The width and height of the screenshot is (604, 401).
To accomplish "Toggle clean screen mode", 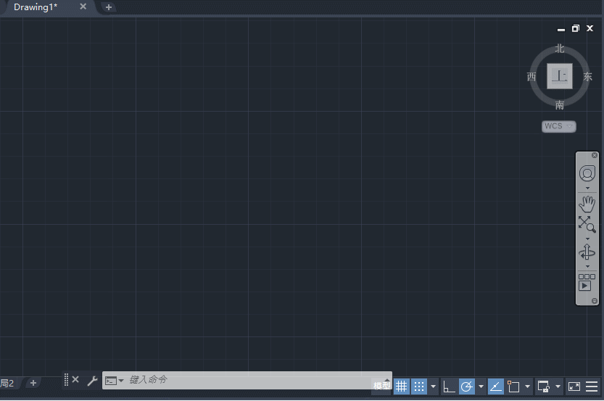I will 574,386.
